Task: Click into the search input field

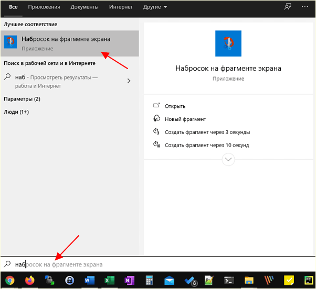Action: [x=158, y=264]
